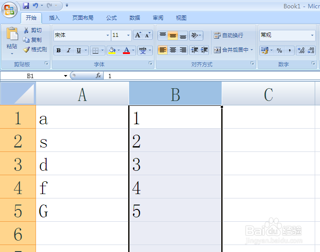Apply yellow fill color bucket

112,50
